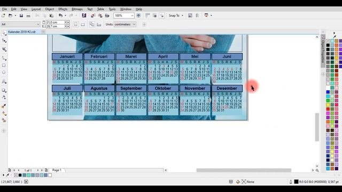Click the Open folder icon
The width and height of the screenshot is (342, 192).
(10, 15)
